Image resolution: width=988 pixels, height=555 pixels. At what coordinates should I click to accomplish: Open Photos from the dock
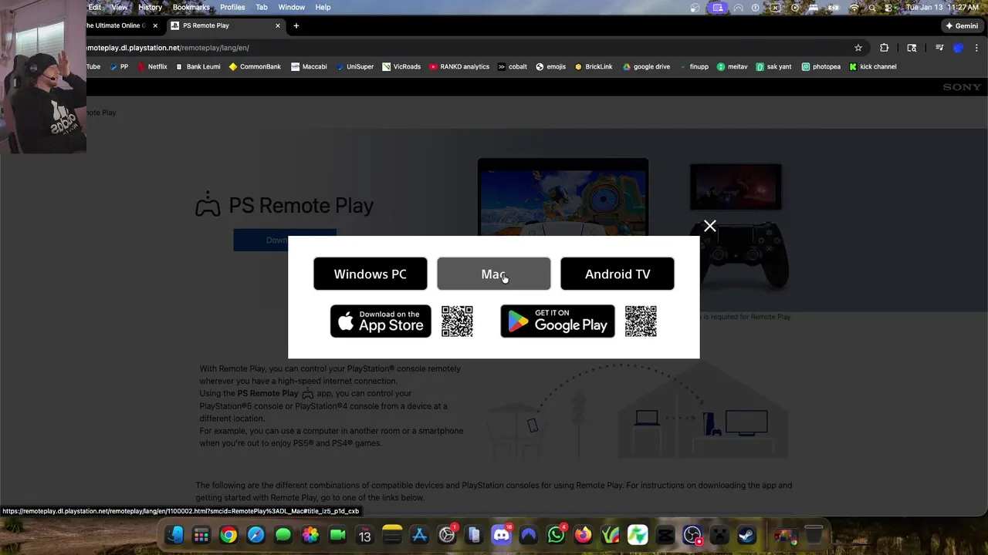tap(310, 535)
